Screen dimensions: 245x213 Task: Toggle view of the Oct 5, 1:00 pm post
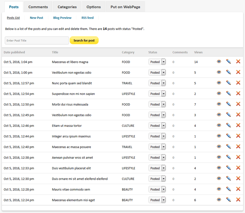(219, 72)
